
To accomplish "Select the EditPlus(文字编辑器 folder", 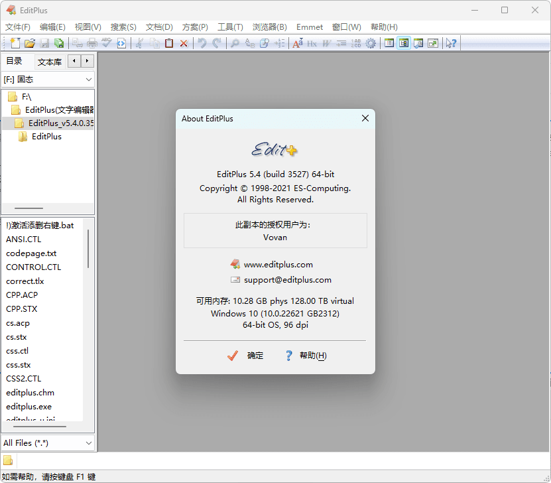I will tap(59, 110).
